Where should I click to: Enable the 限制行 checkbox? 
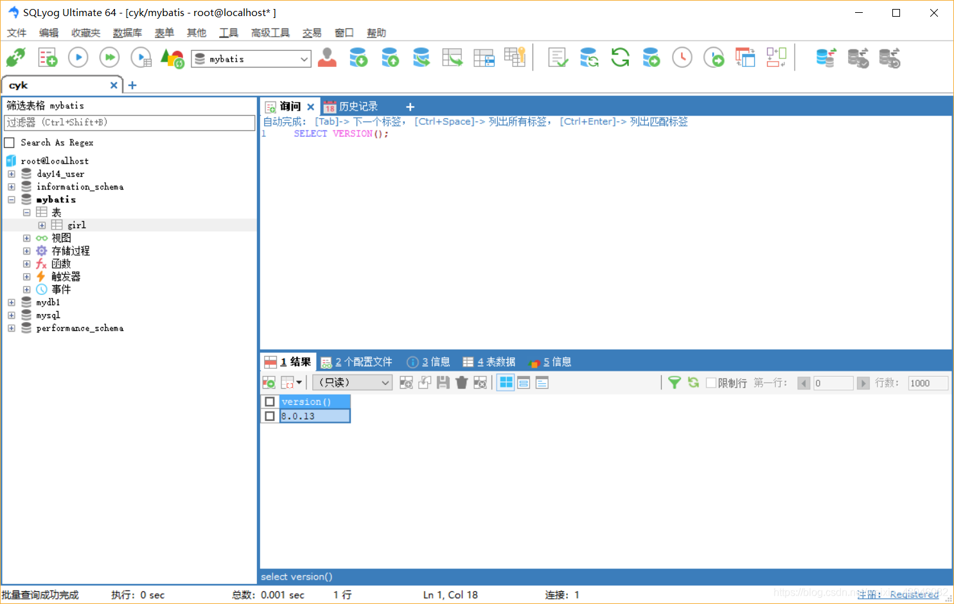tap(711, 383)
